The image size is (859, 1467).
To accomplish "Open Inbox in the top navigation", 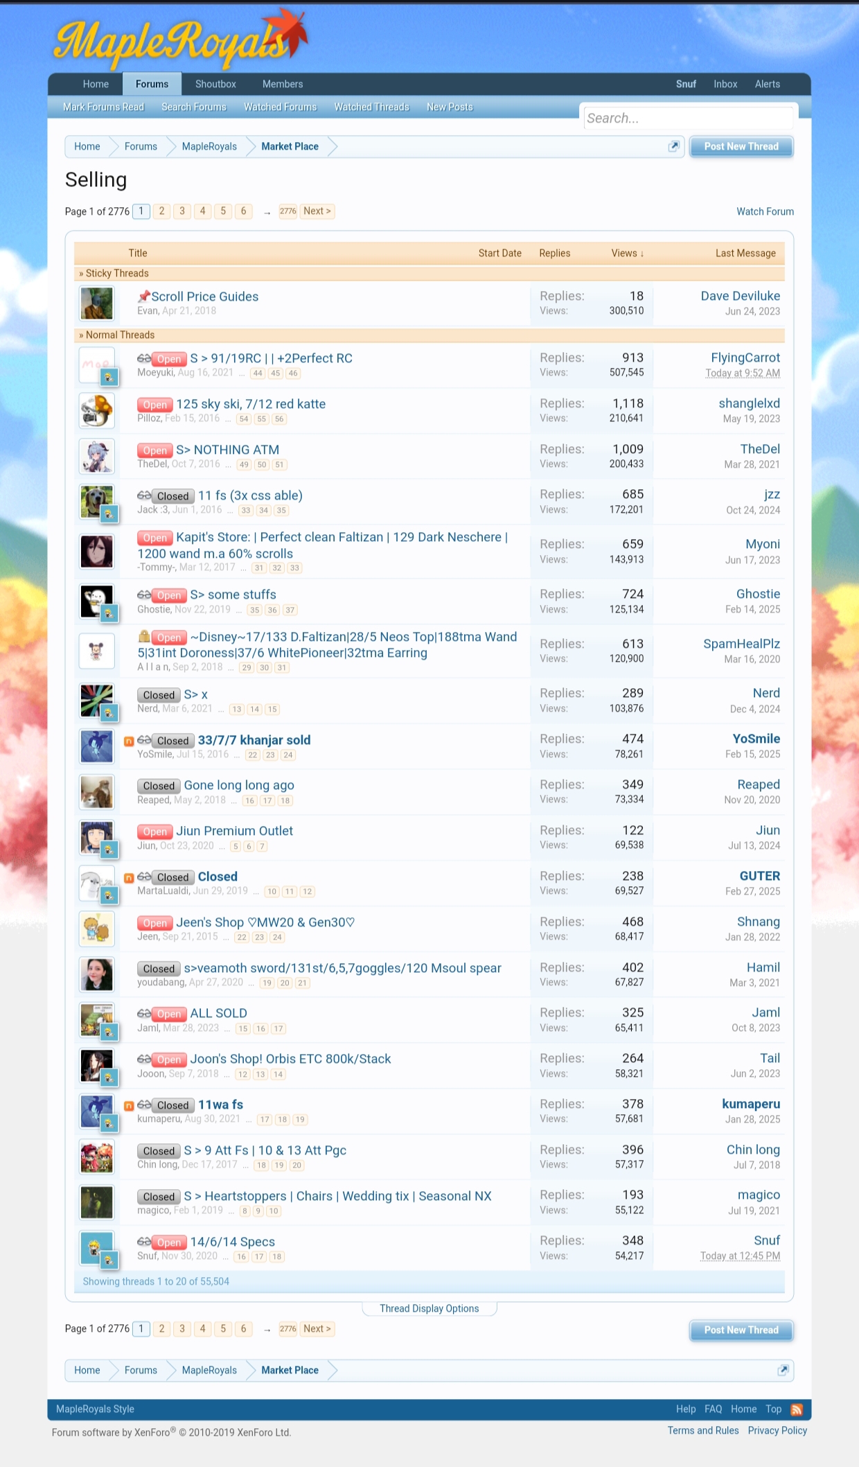I will pyautogui.click(x=725, y=84).
